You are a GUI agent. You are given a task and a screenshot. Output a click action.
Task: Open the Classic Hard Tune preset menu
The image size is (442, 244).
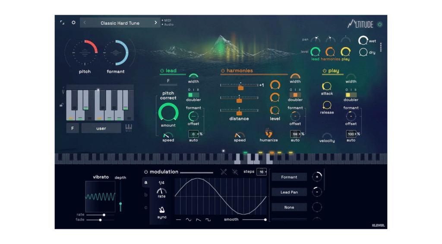click(x=120, y=23)
